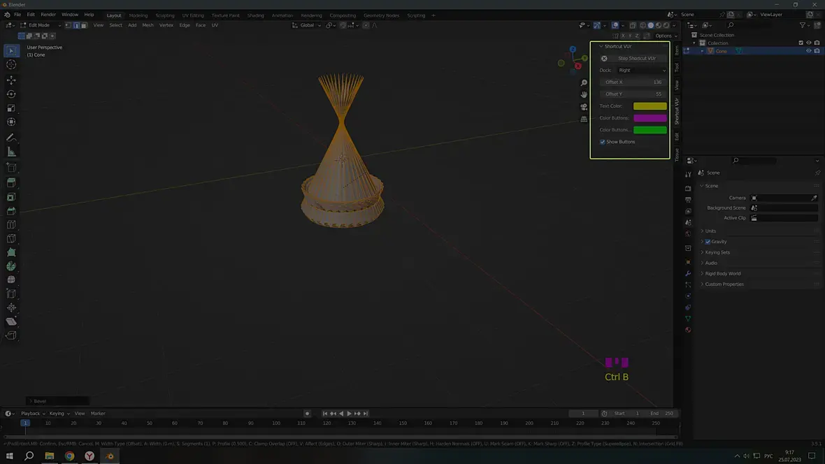Open the green Color Buttons swatch
The image size is (825, 464).
650,130
